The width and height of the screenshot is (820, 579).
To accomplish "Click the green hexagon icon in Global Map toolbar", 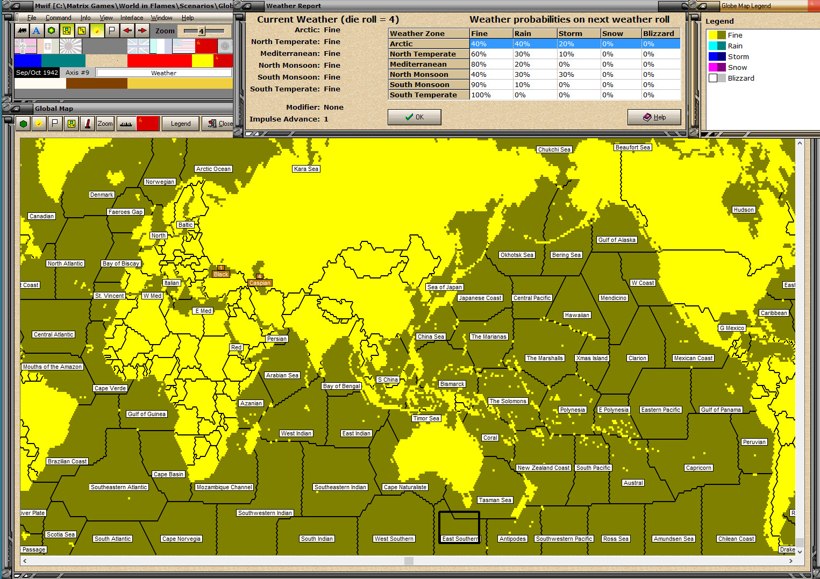I will [23, 124].
